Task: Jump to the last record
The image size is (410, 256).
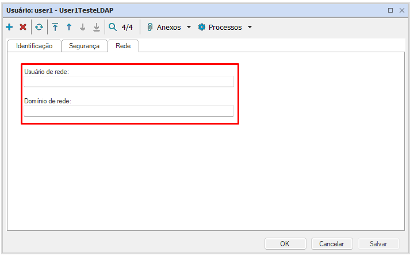Action: (97, 27)
